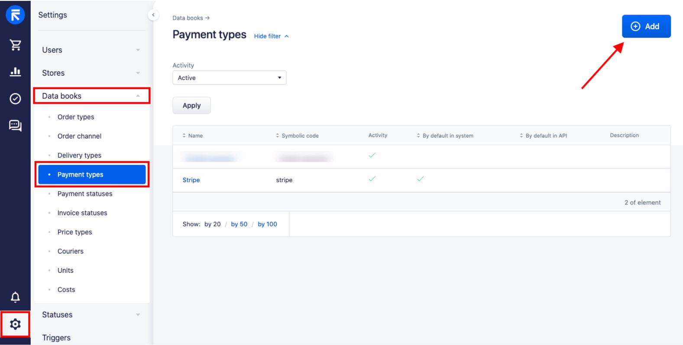This screenshot has width=683, height=345.
Task: Collapse the settings sidebar with arrow
Action: (153, 15)
